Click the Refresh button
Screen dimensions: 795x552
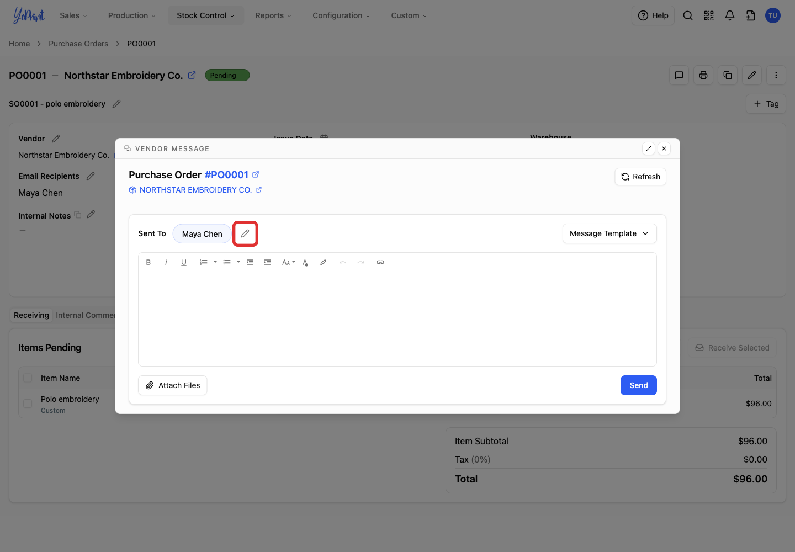(x=640, y=177)
